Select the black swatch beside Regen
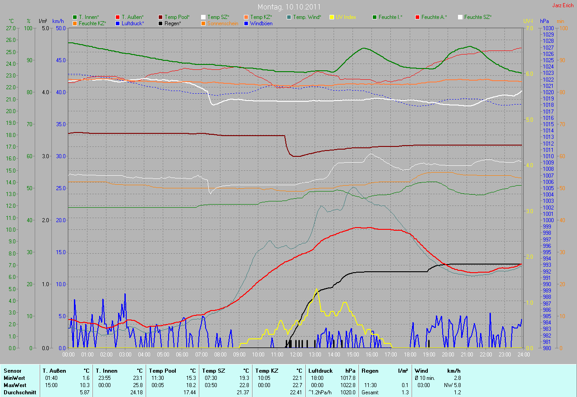This screenshot has height=397, width=577. pos(161,23)
